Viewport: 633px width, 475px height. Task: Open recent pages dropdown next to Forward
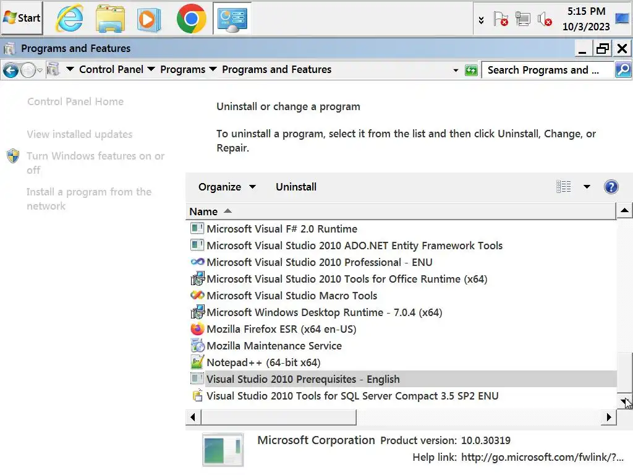pyautogui.click(x=40, y=71)
